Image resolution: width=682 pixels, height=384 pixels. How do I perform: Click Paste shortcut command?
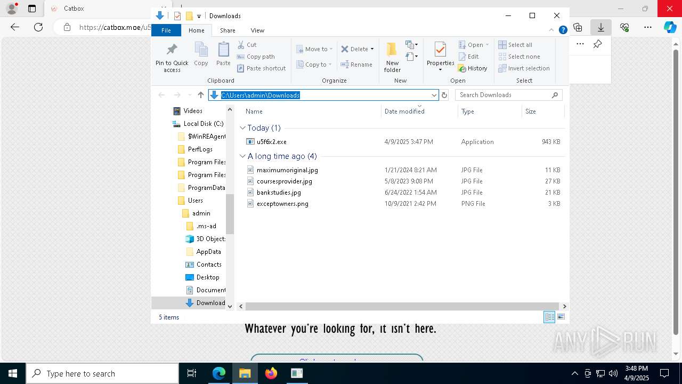[261, 68]
